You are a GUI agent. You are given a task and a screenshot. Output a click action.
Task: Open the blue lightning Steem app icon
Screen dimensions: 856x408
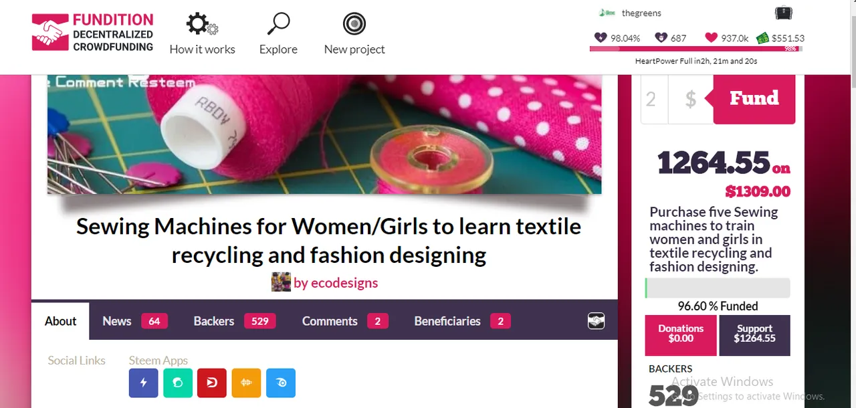coord(143,383)
